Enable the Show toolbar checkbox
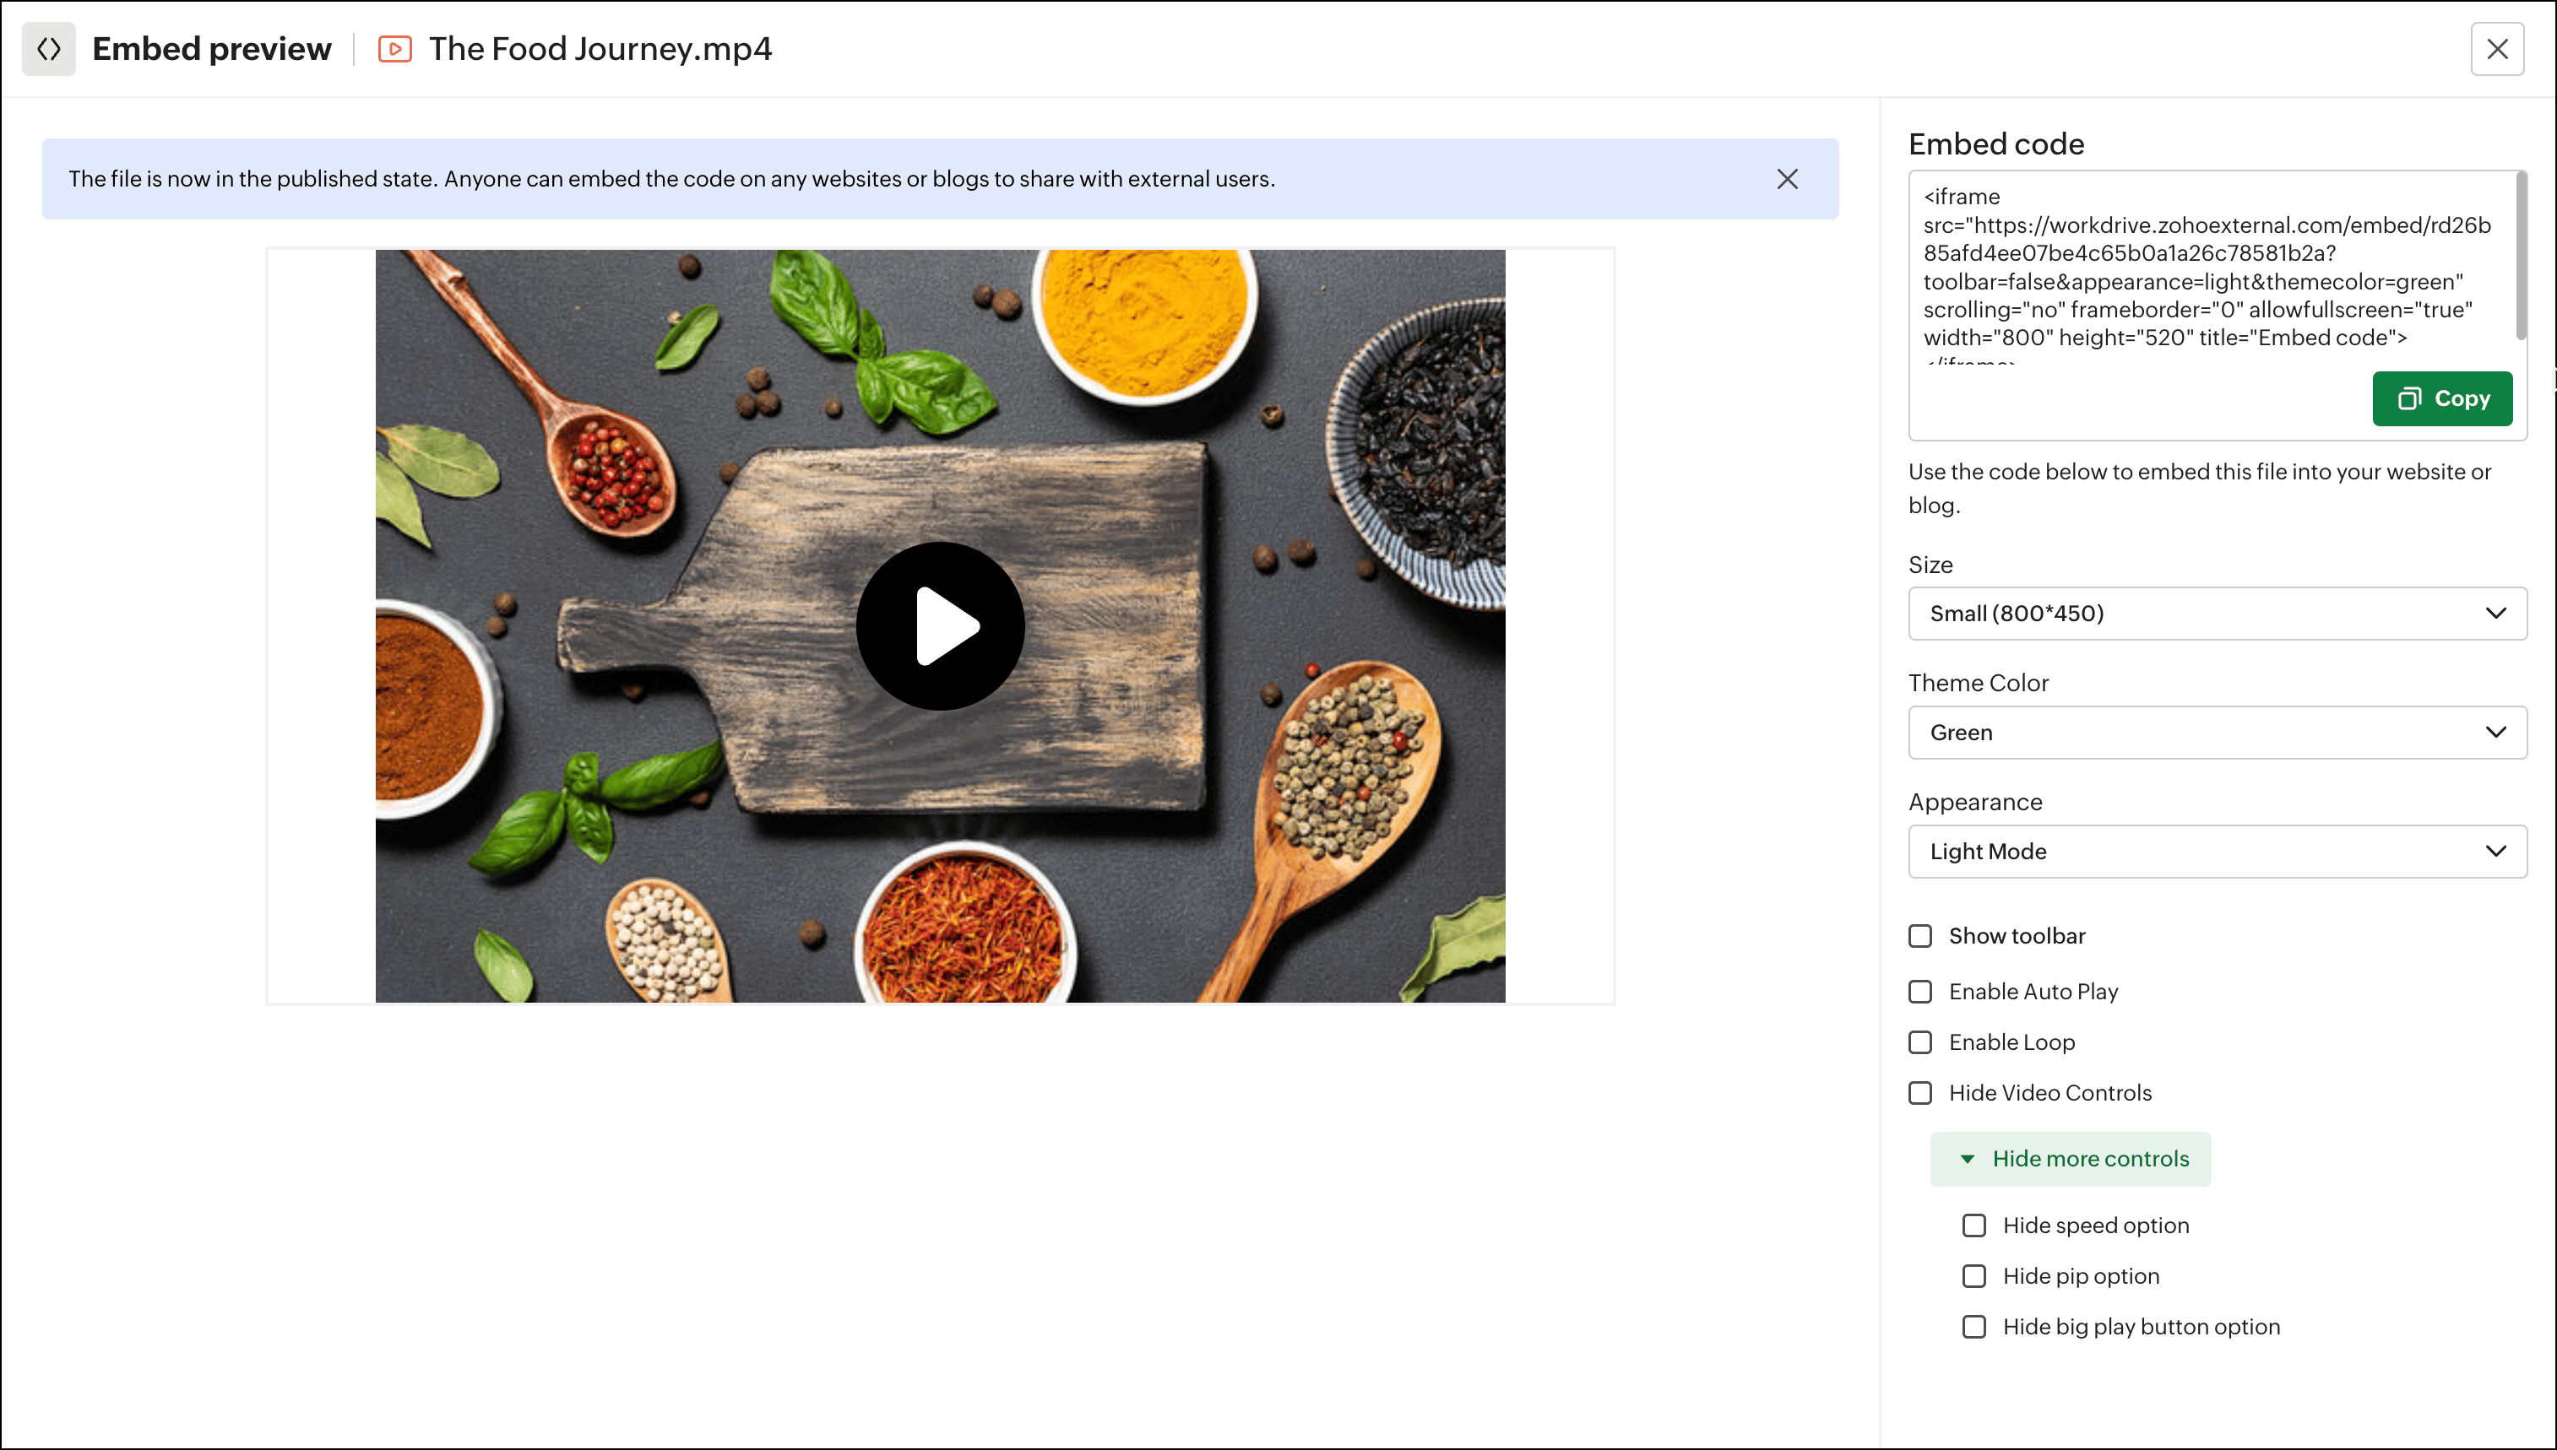 [1920, 936]
